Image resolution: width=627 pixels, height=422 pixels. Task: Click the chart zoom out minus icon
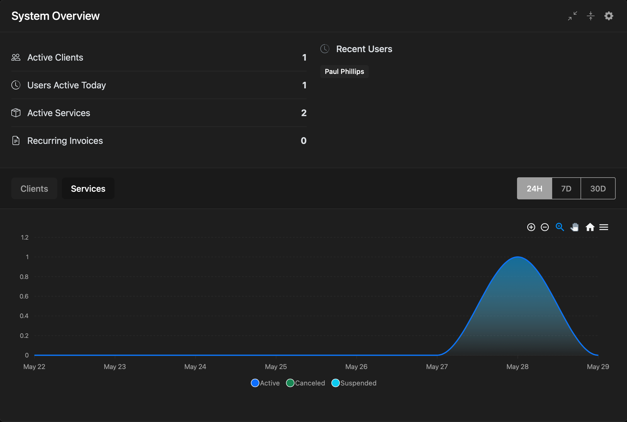545,227
